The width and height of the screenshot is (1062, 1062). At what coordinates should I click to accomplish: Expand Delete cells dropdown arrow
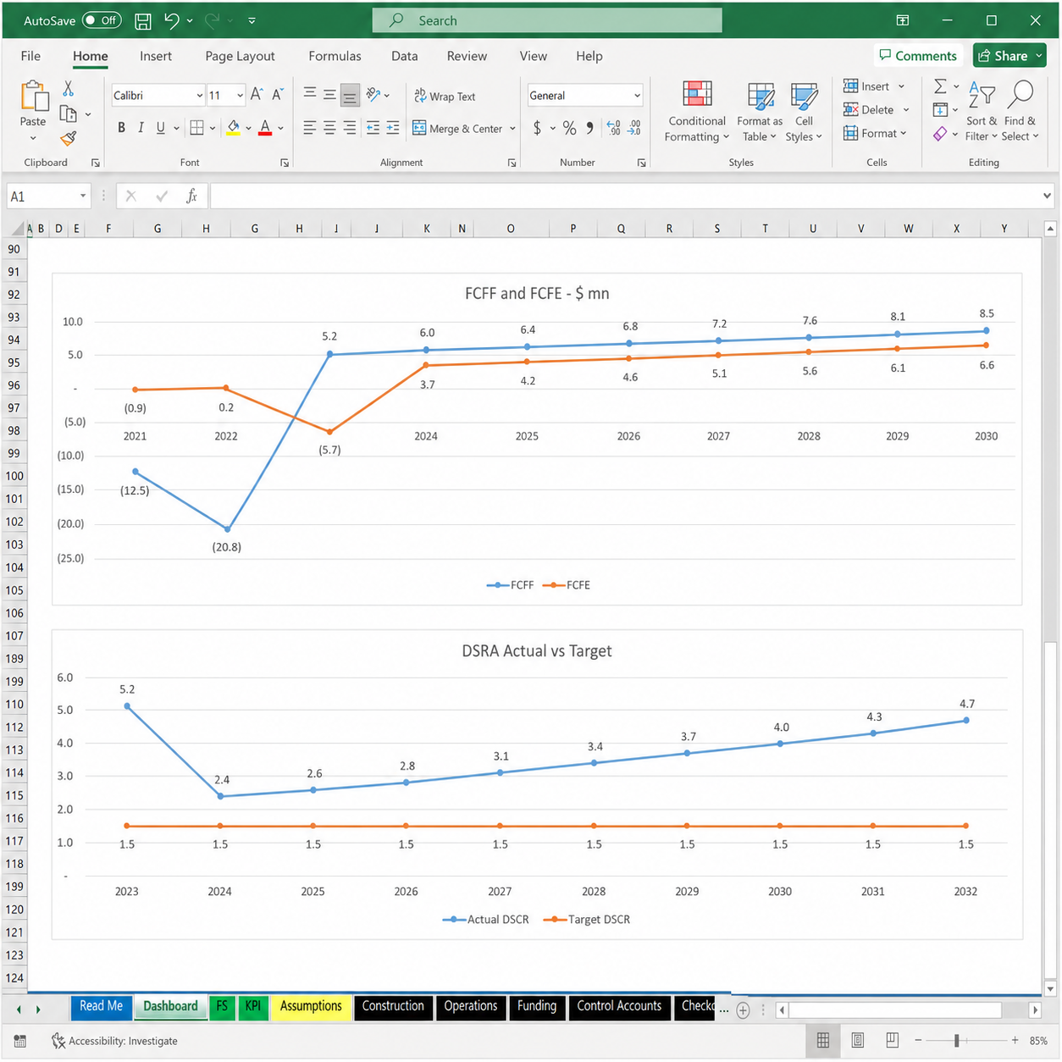[x=906, y=109]
